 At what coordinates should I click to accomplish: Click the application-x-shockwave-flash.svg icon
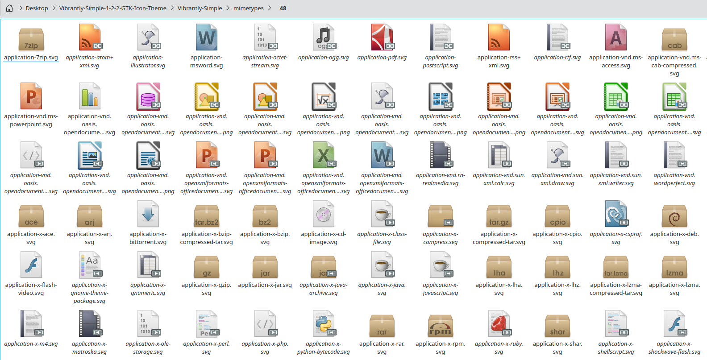pyautogui.click(x=674, y=324)
